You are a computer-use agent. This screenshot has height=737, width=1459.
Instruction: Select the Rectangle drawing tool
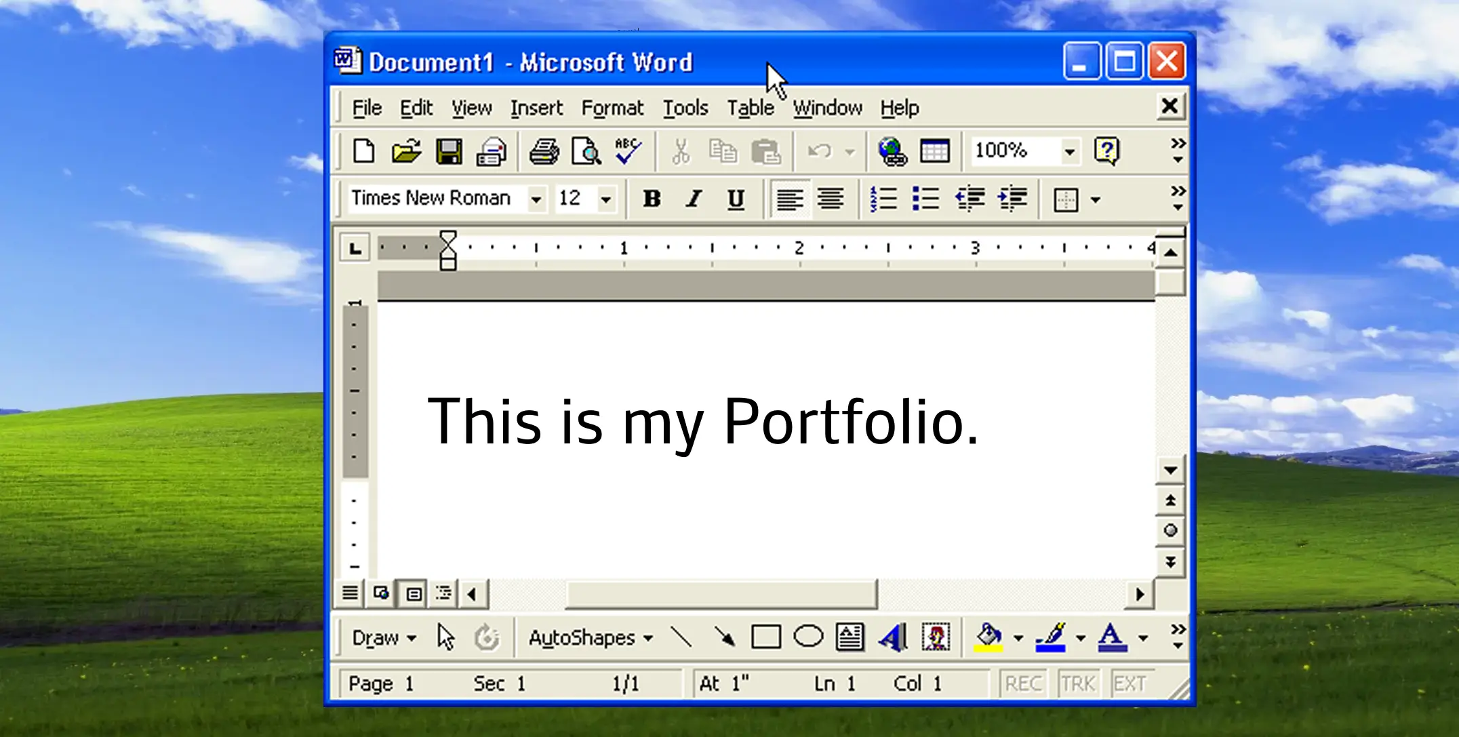pos(766,637)
